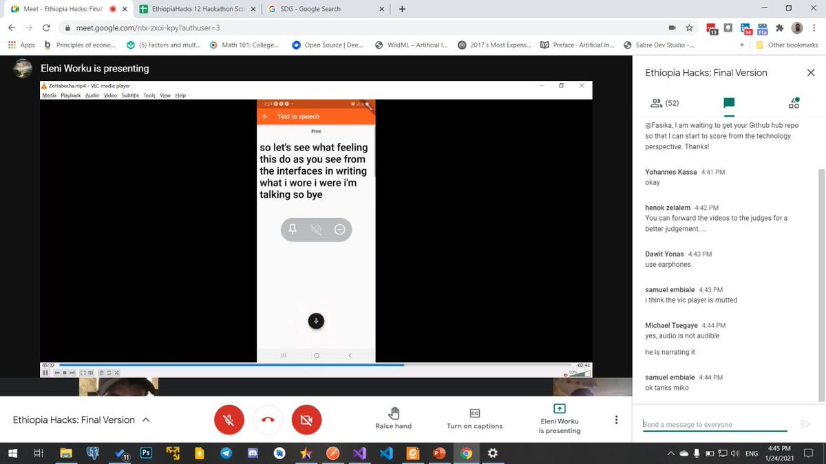
Task: Click the VLC fullscreen toggle button
Action: point(83,373)
